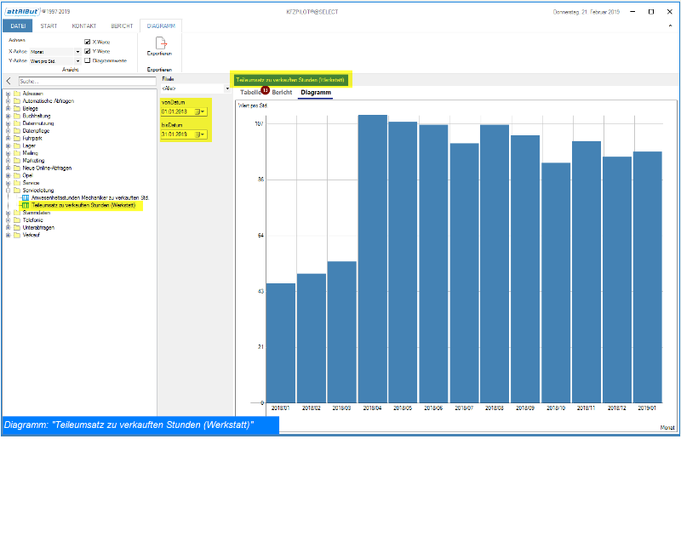Expand the Verkauf tree folder
681x536 pixels.
[x=8, y=235]
